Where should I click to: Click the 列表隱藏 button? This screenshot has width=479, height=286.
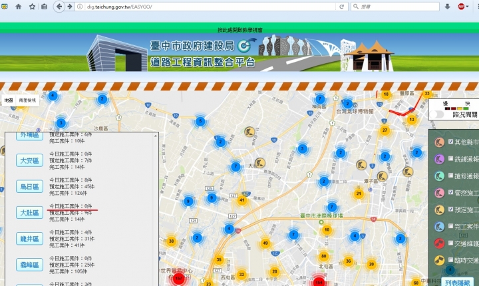point(457,283)
